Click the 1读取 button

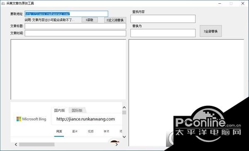[90, 20]
